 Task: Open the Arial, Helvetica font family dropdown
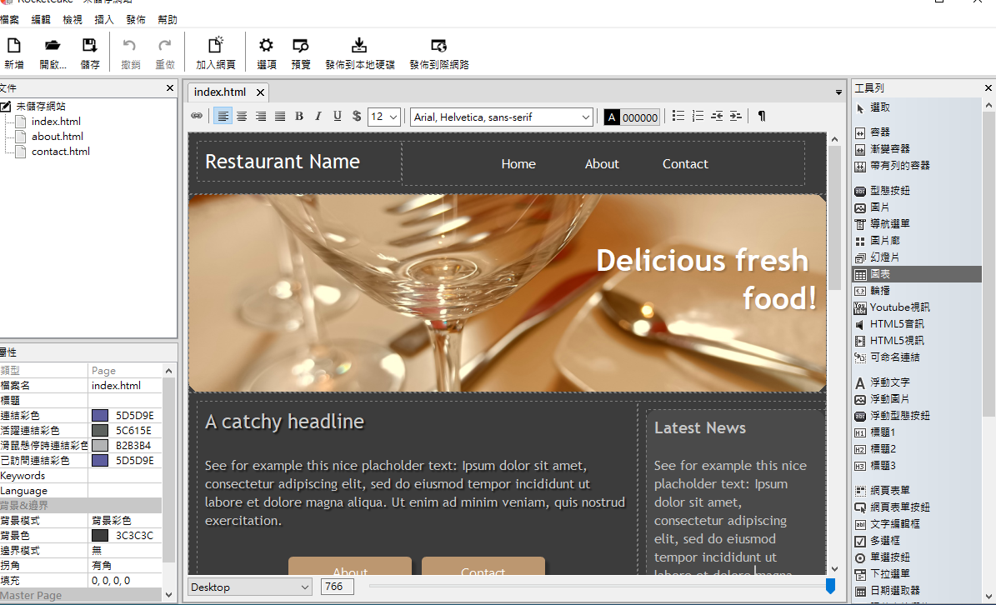[x=502, y=117]
